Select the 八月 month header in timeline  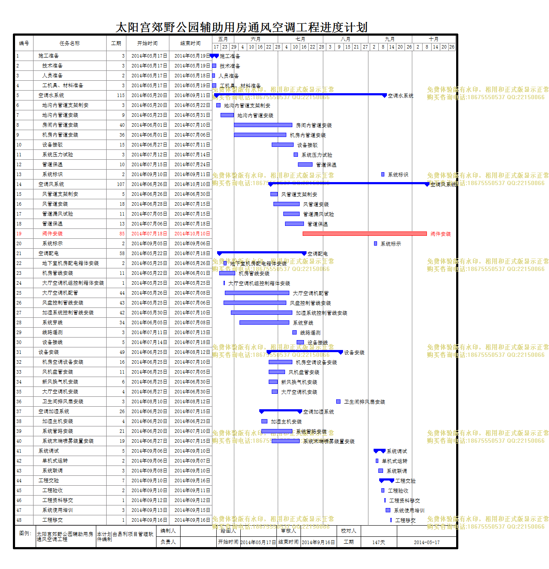tap(345, 39)
